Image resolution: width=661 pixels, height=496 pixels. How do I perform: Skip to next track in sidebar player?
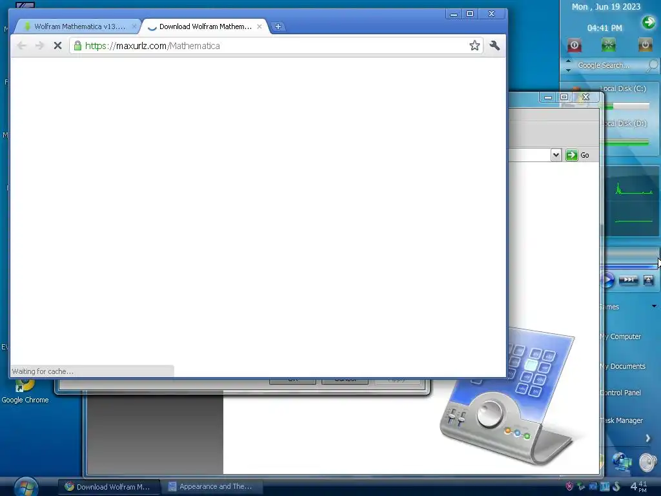point(628,280)
